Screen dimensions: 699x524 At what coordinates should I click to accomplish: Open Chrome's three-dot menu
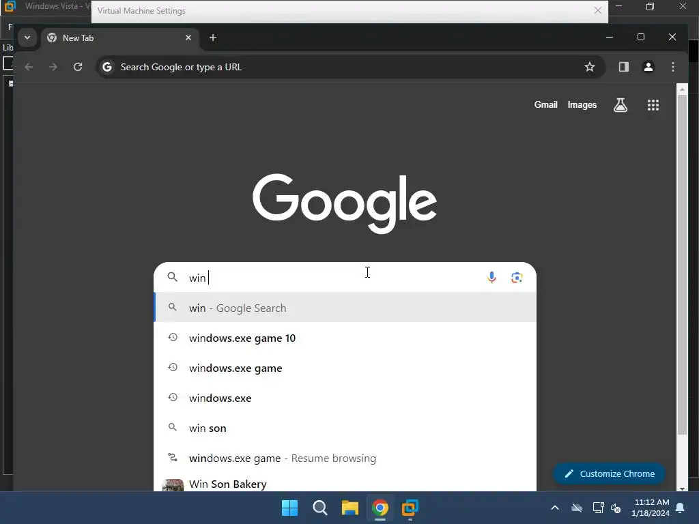pos(672,67)
